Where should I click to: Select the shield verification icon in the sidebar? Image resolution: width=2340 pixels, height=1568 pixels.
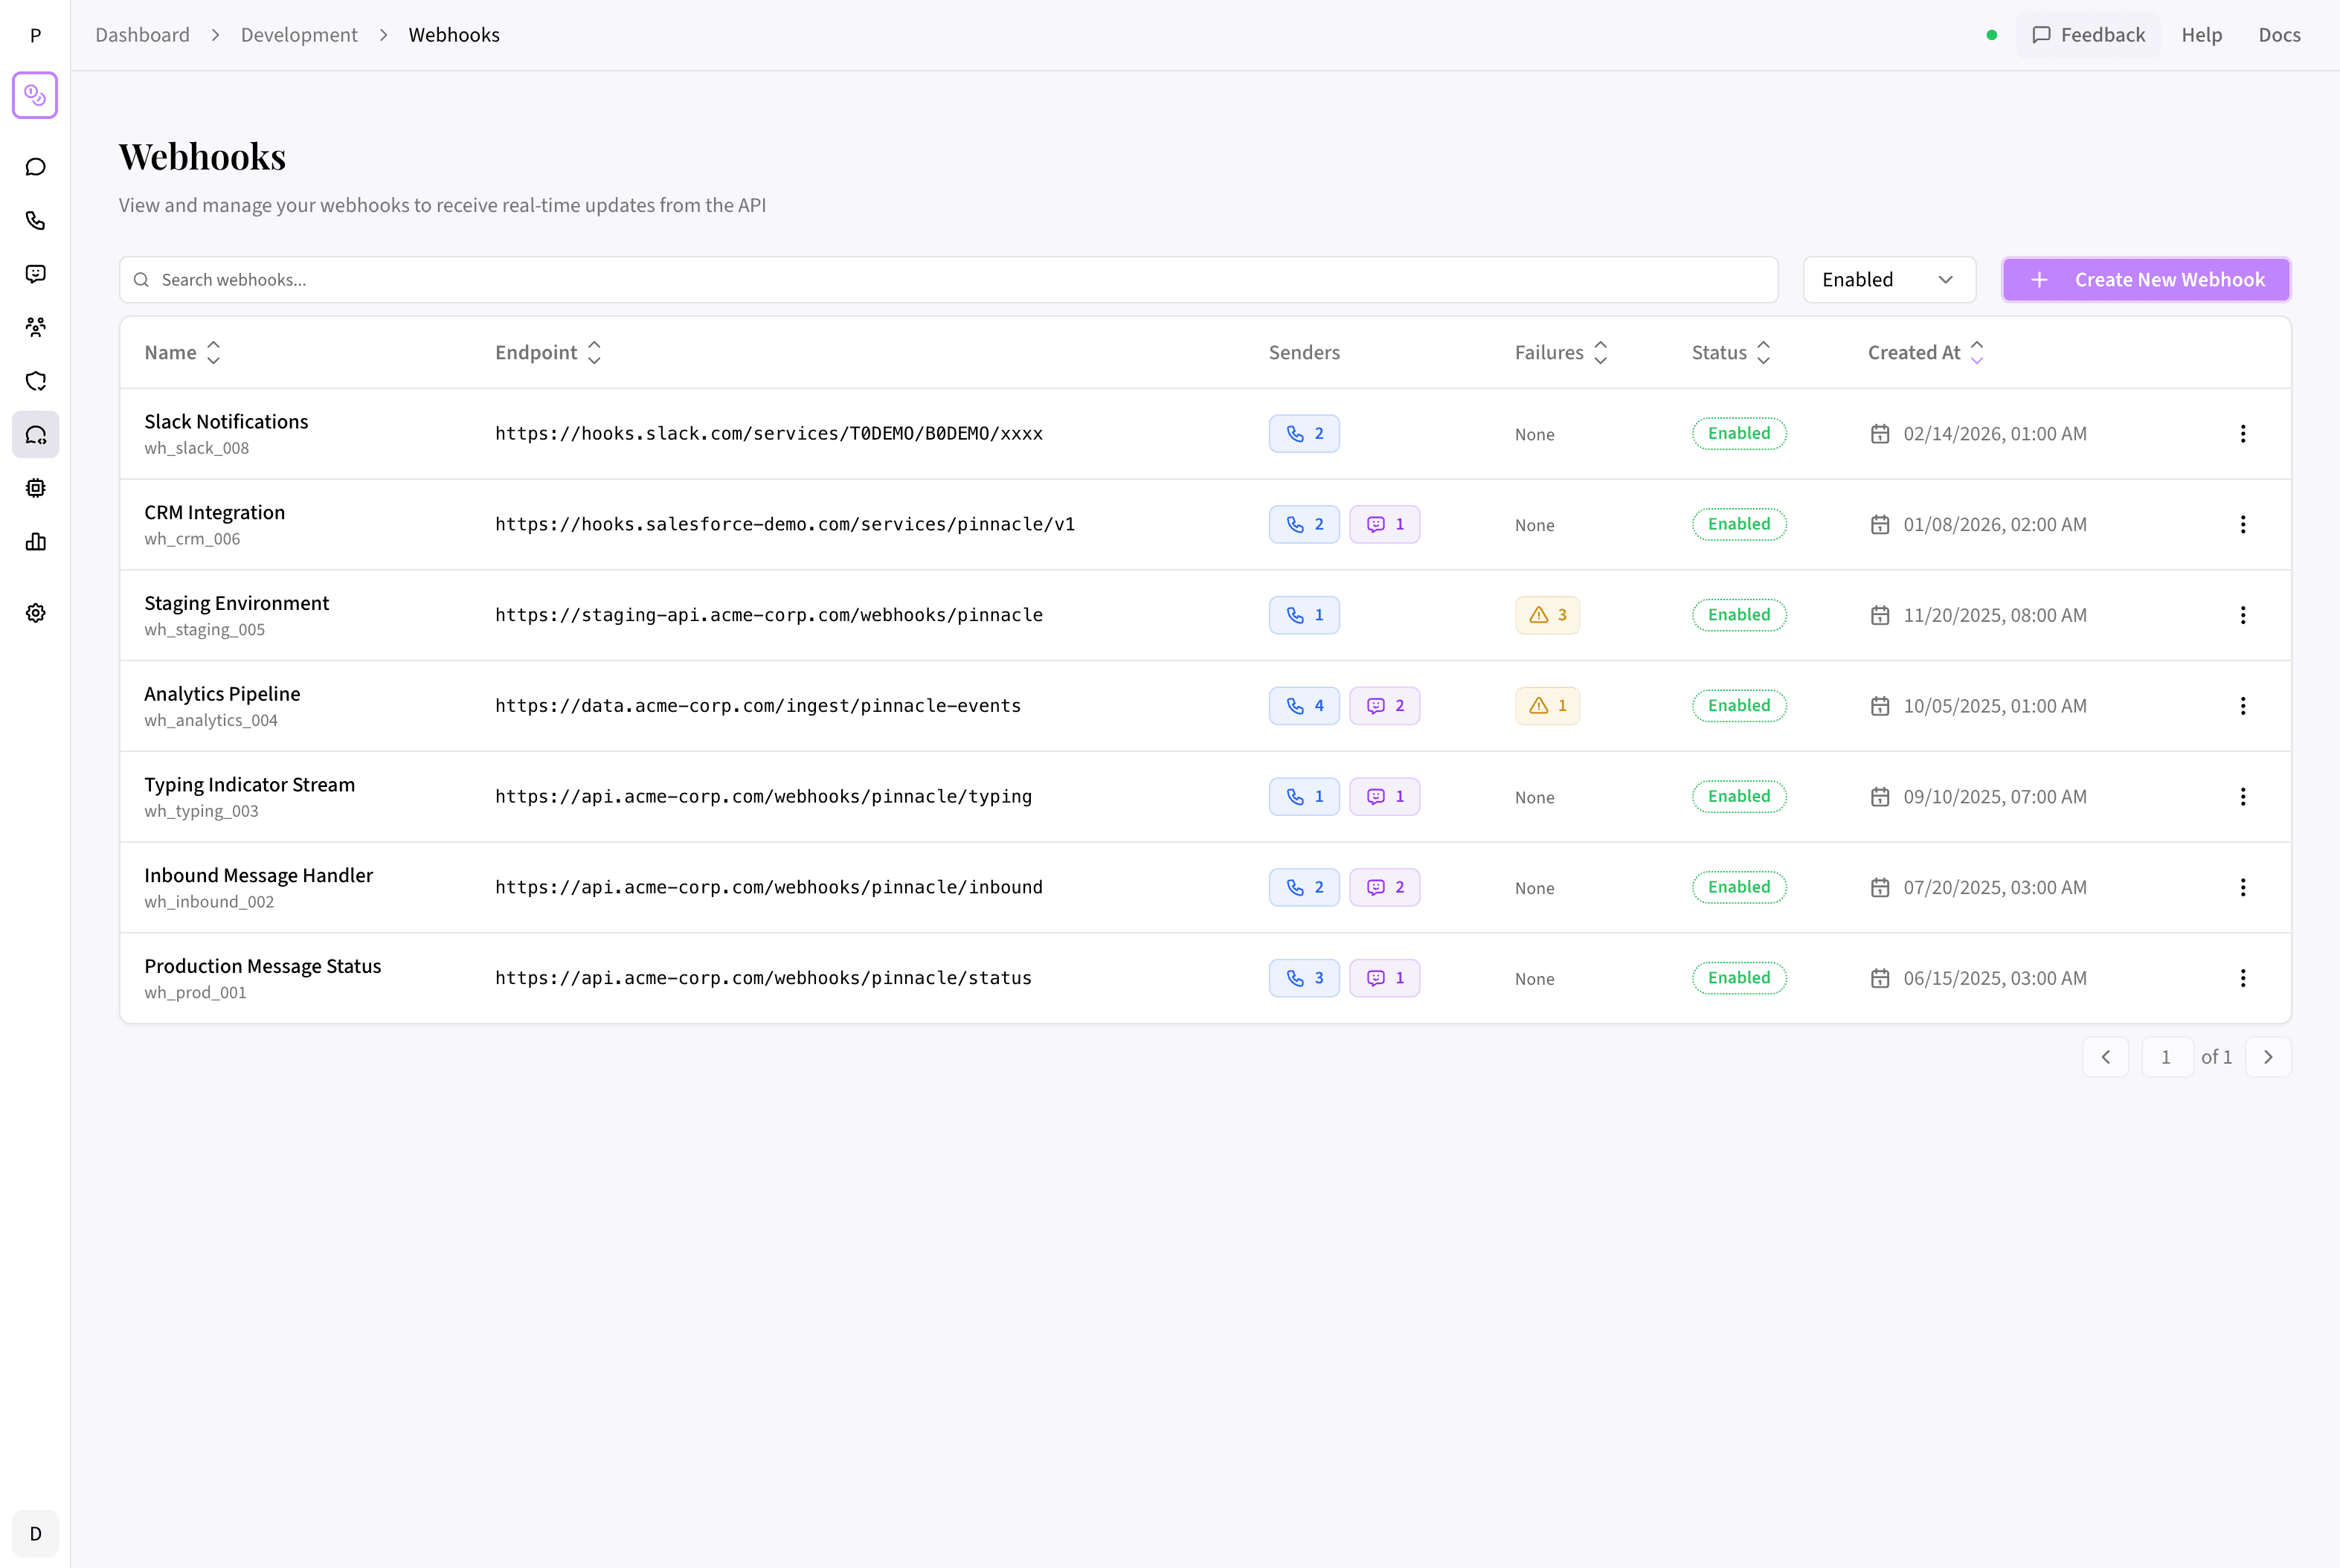point(35,381)
